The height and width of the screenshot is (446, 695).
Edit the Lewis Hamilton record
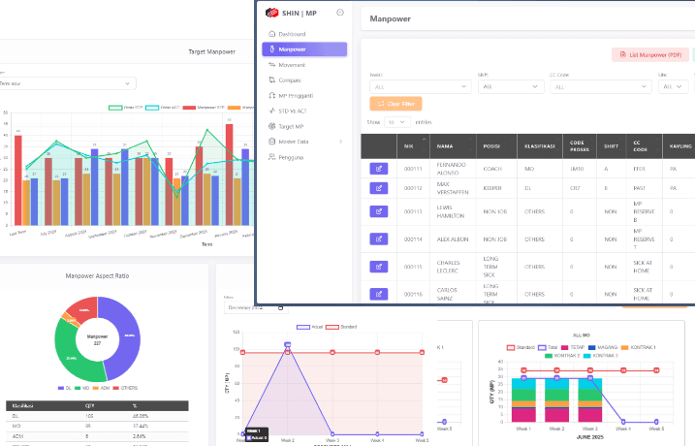(378, 210)
